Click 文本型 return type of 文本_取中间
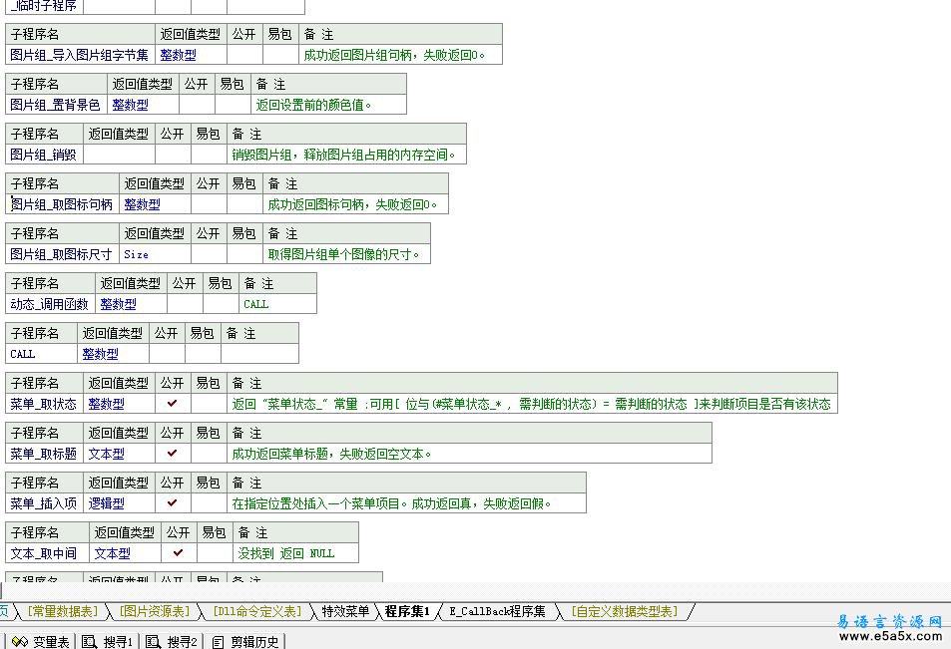The image size is (951, 649). pos(125,552)
